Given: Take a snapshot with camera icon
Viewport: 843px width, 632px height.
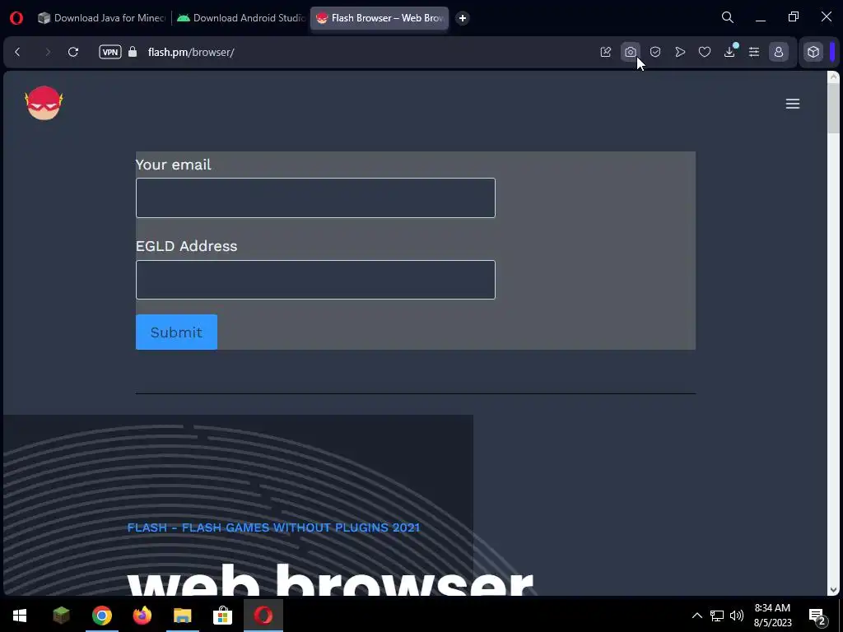Looking at the screenshot, I should point(630,52).
